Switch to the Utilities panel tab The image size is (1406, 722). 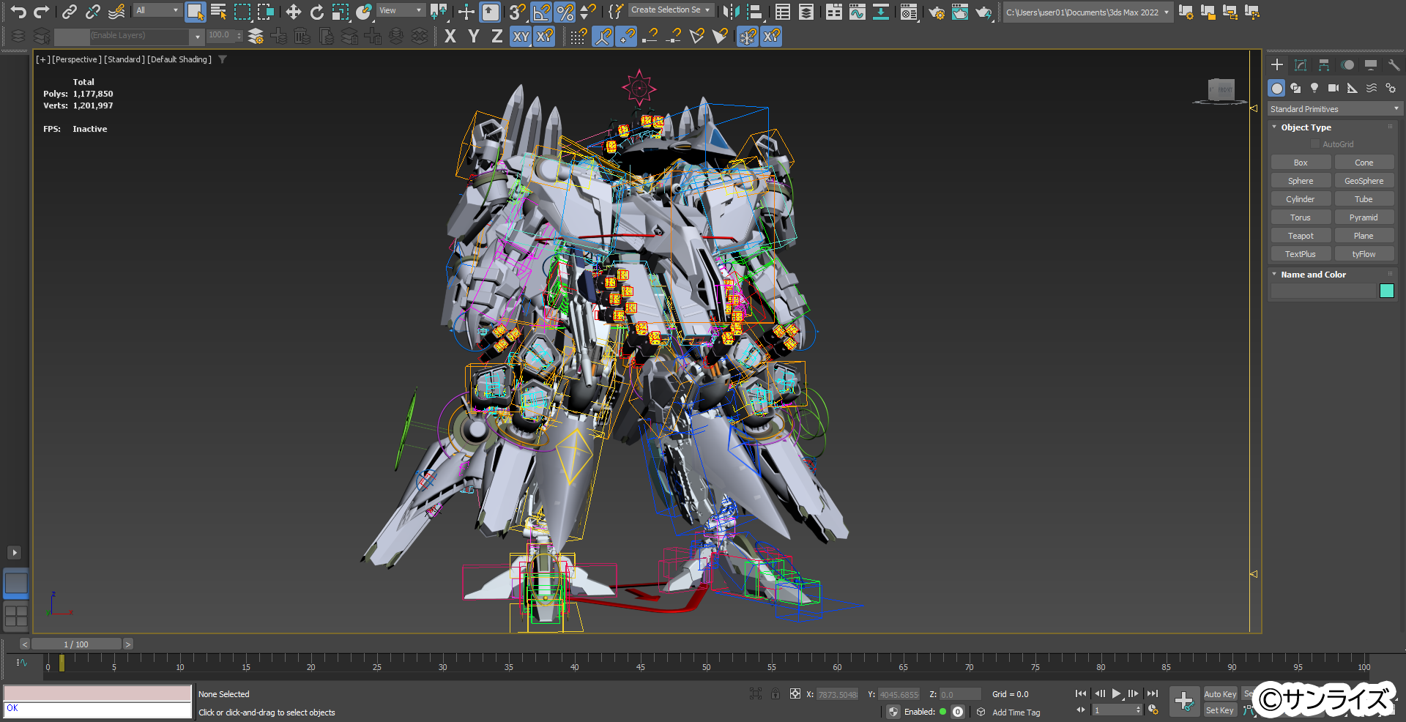(x=1394, y=64)
